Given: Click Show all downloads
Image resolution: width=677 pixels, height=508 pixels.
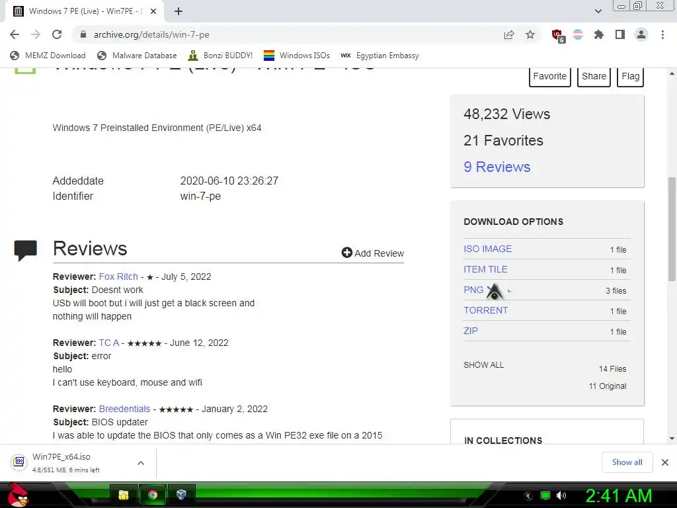Looking at the screenshot, I should tap(627, 462).
